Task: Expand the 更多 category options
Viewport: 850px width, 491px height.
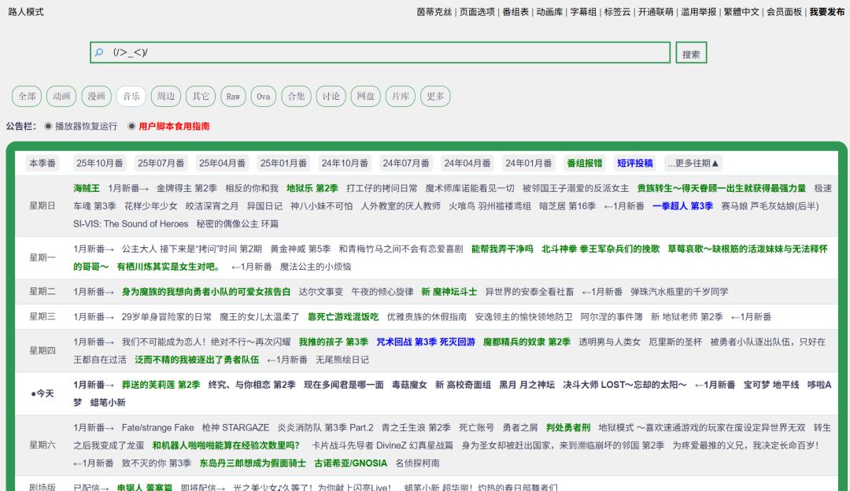Action: click(x=435, y=96)
